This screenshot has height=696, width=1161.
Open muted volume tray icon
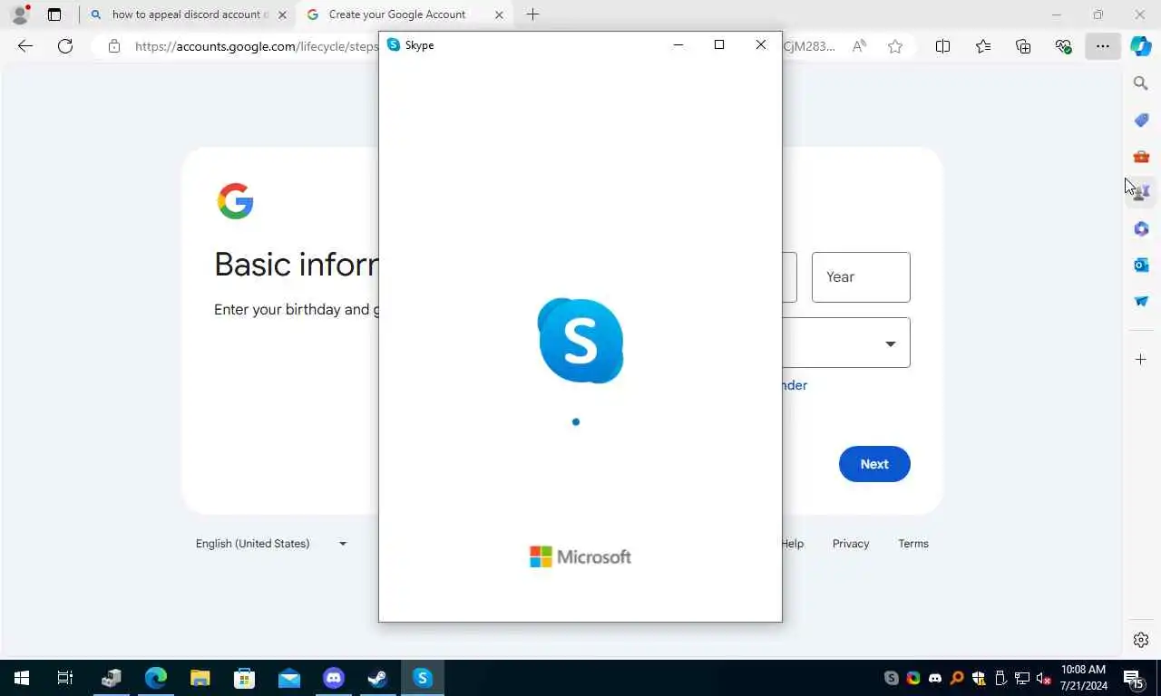click(x=1044, y=678)
